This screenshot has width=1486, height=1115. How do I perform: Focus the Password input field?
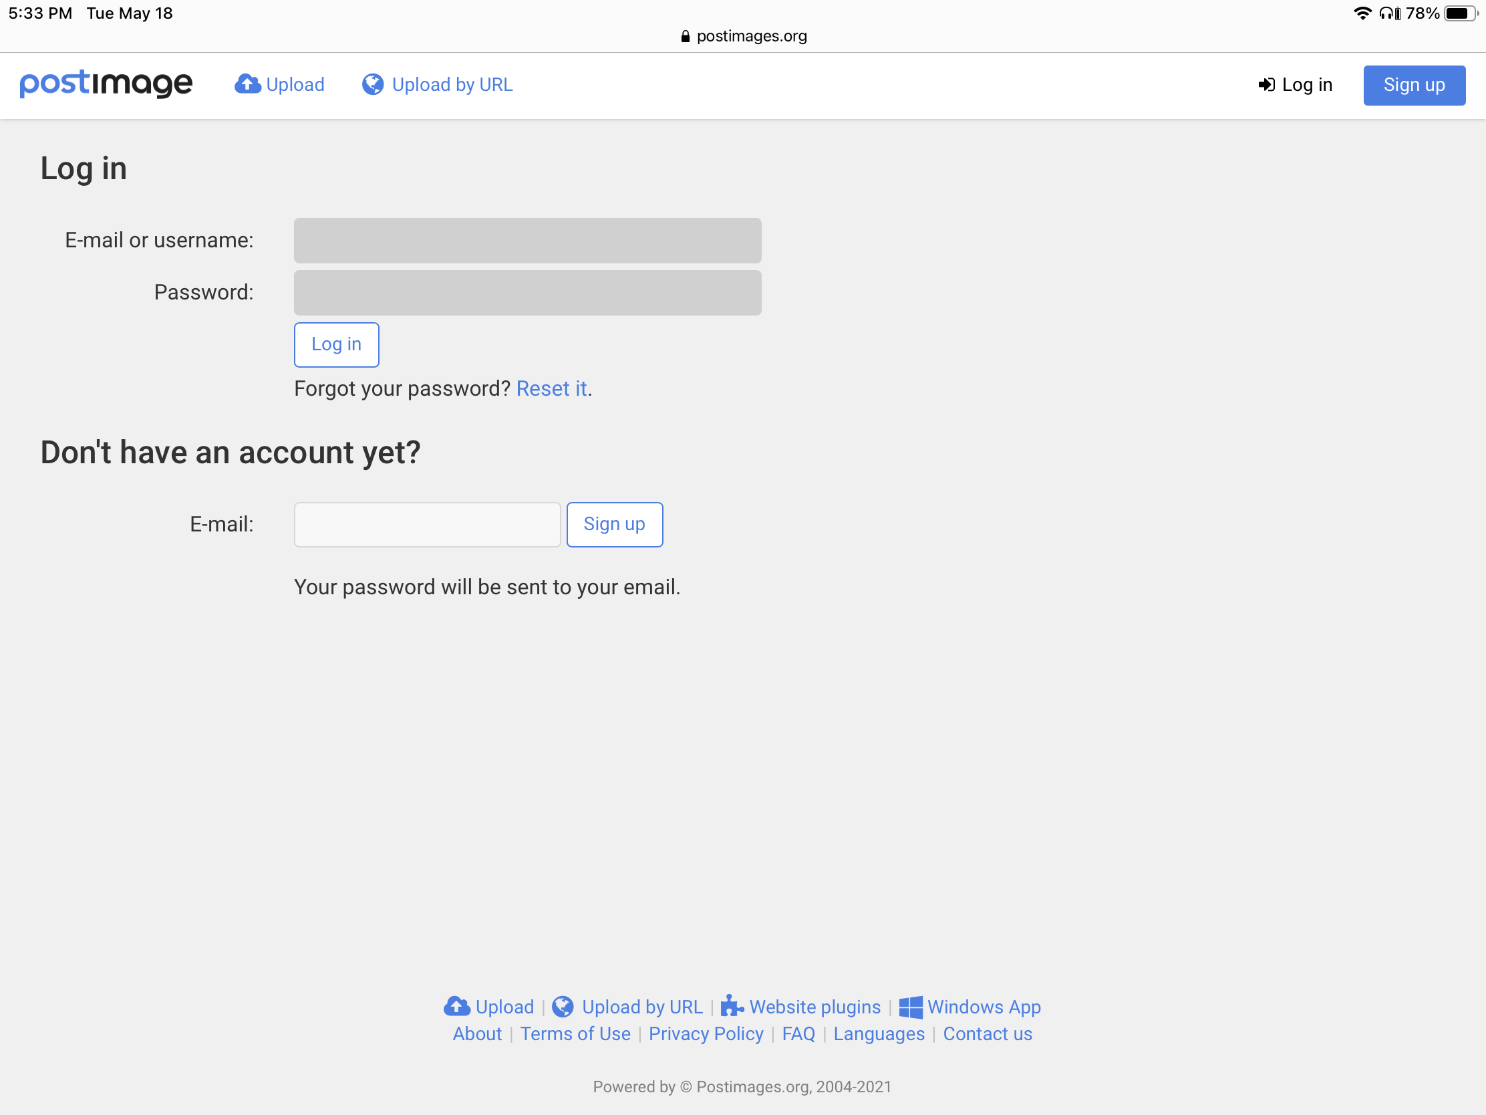pos(527,293)
